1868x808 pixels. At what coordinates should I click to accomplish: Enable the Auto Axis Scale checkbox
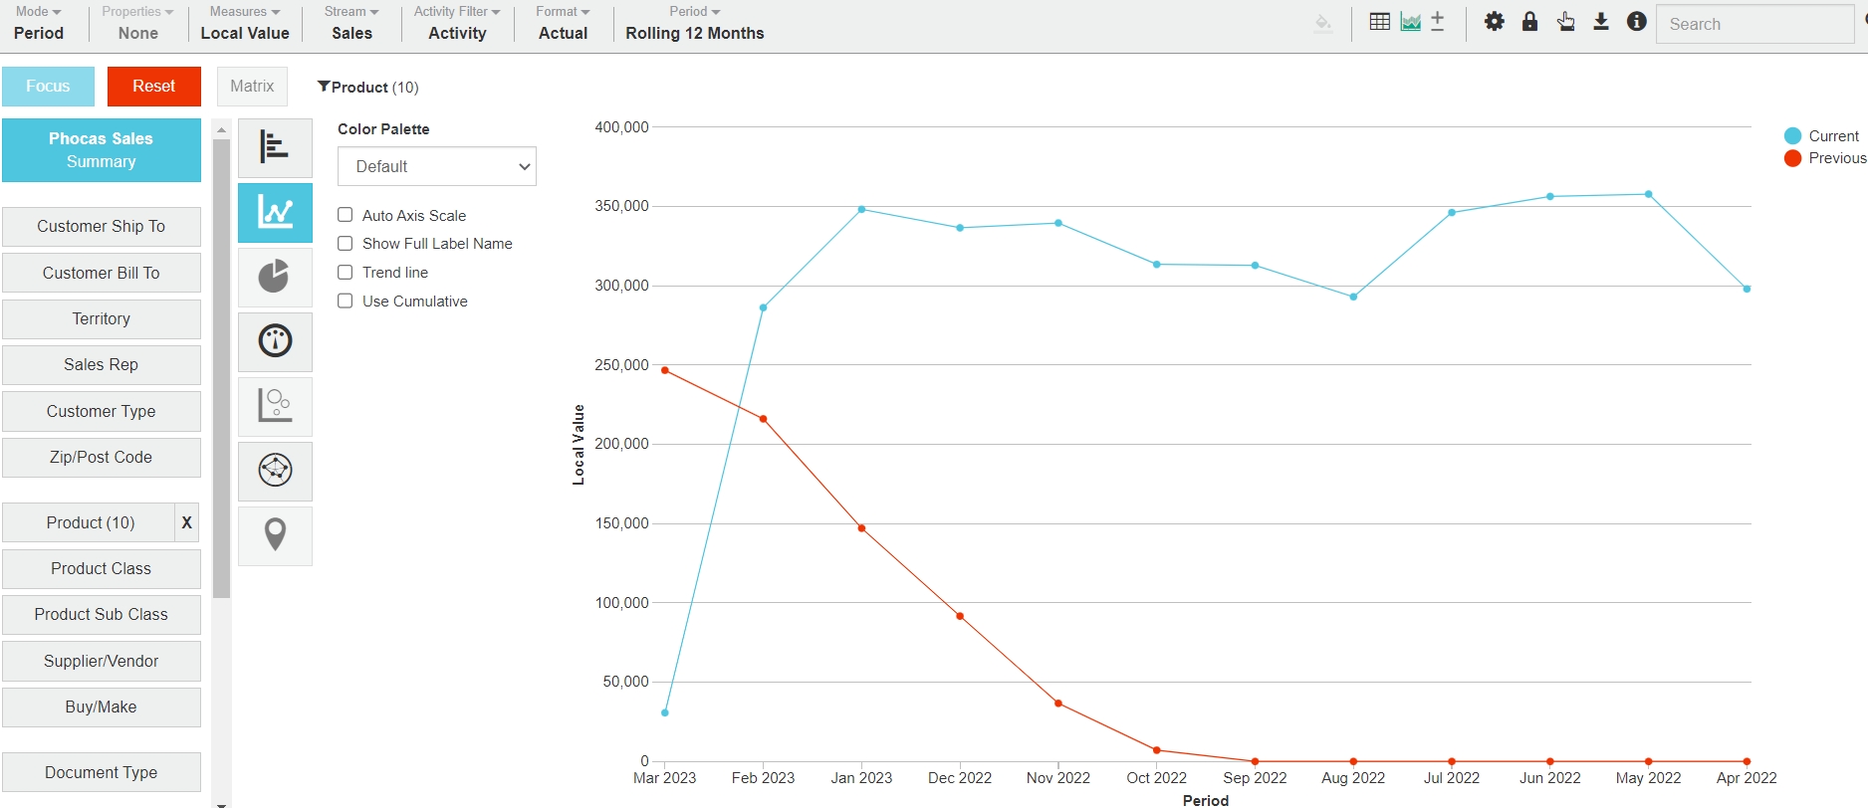(x=346, y=215)
